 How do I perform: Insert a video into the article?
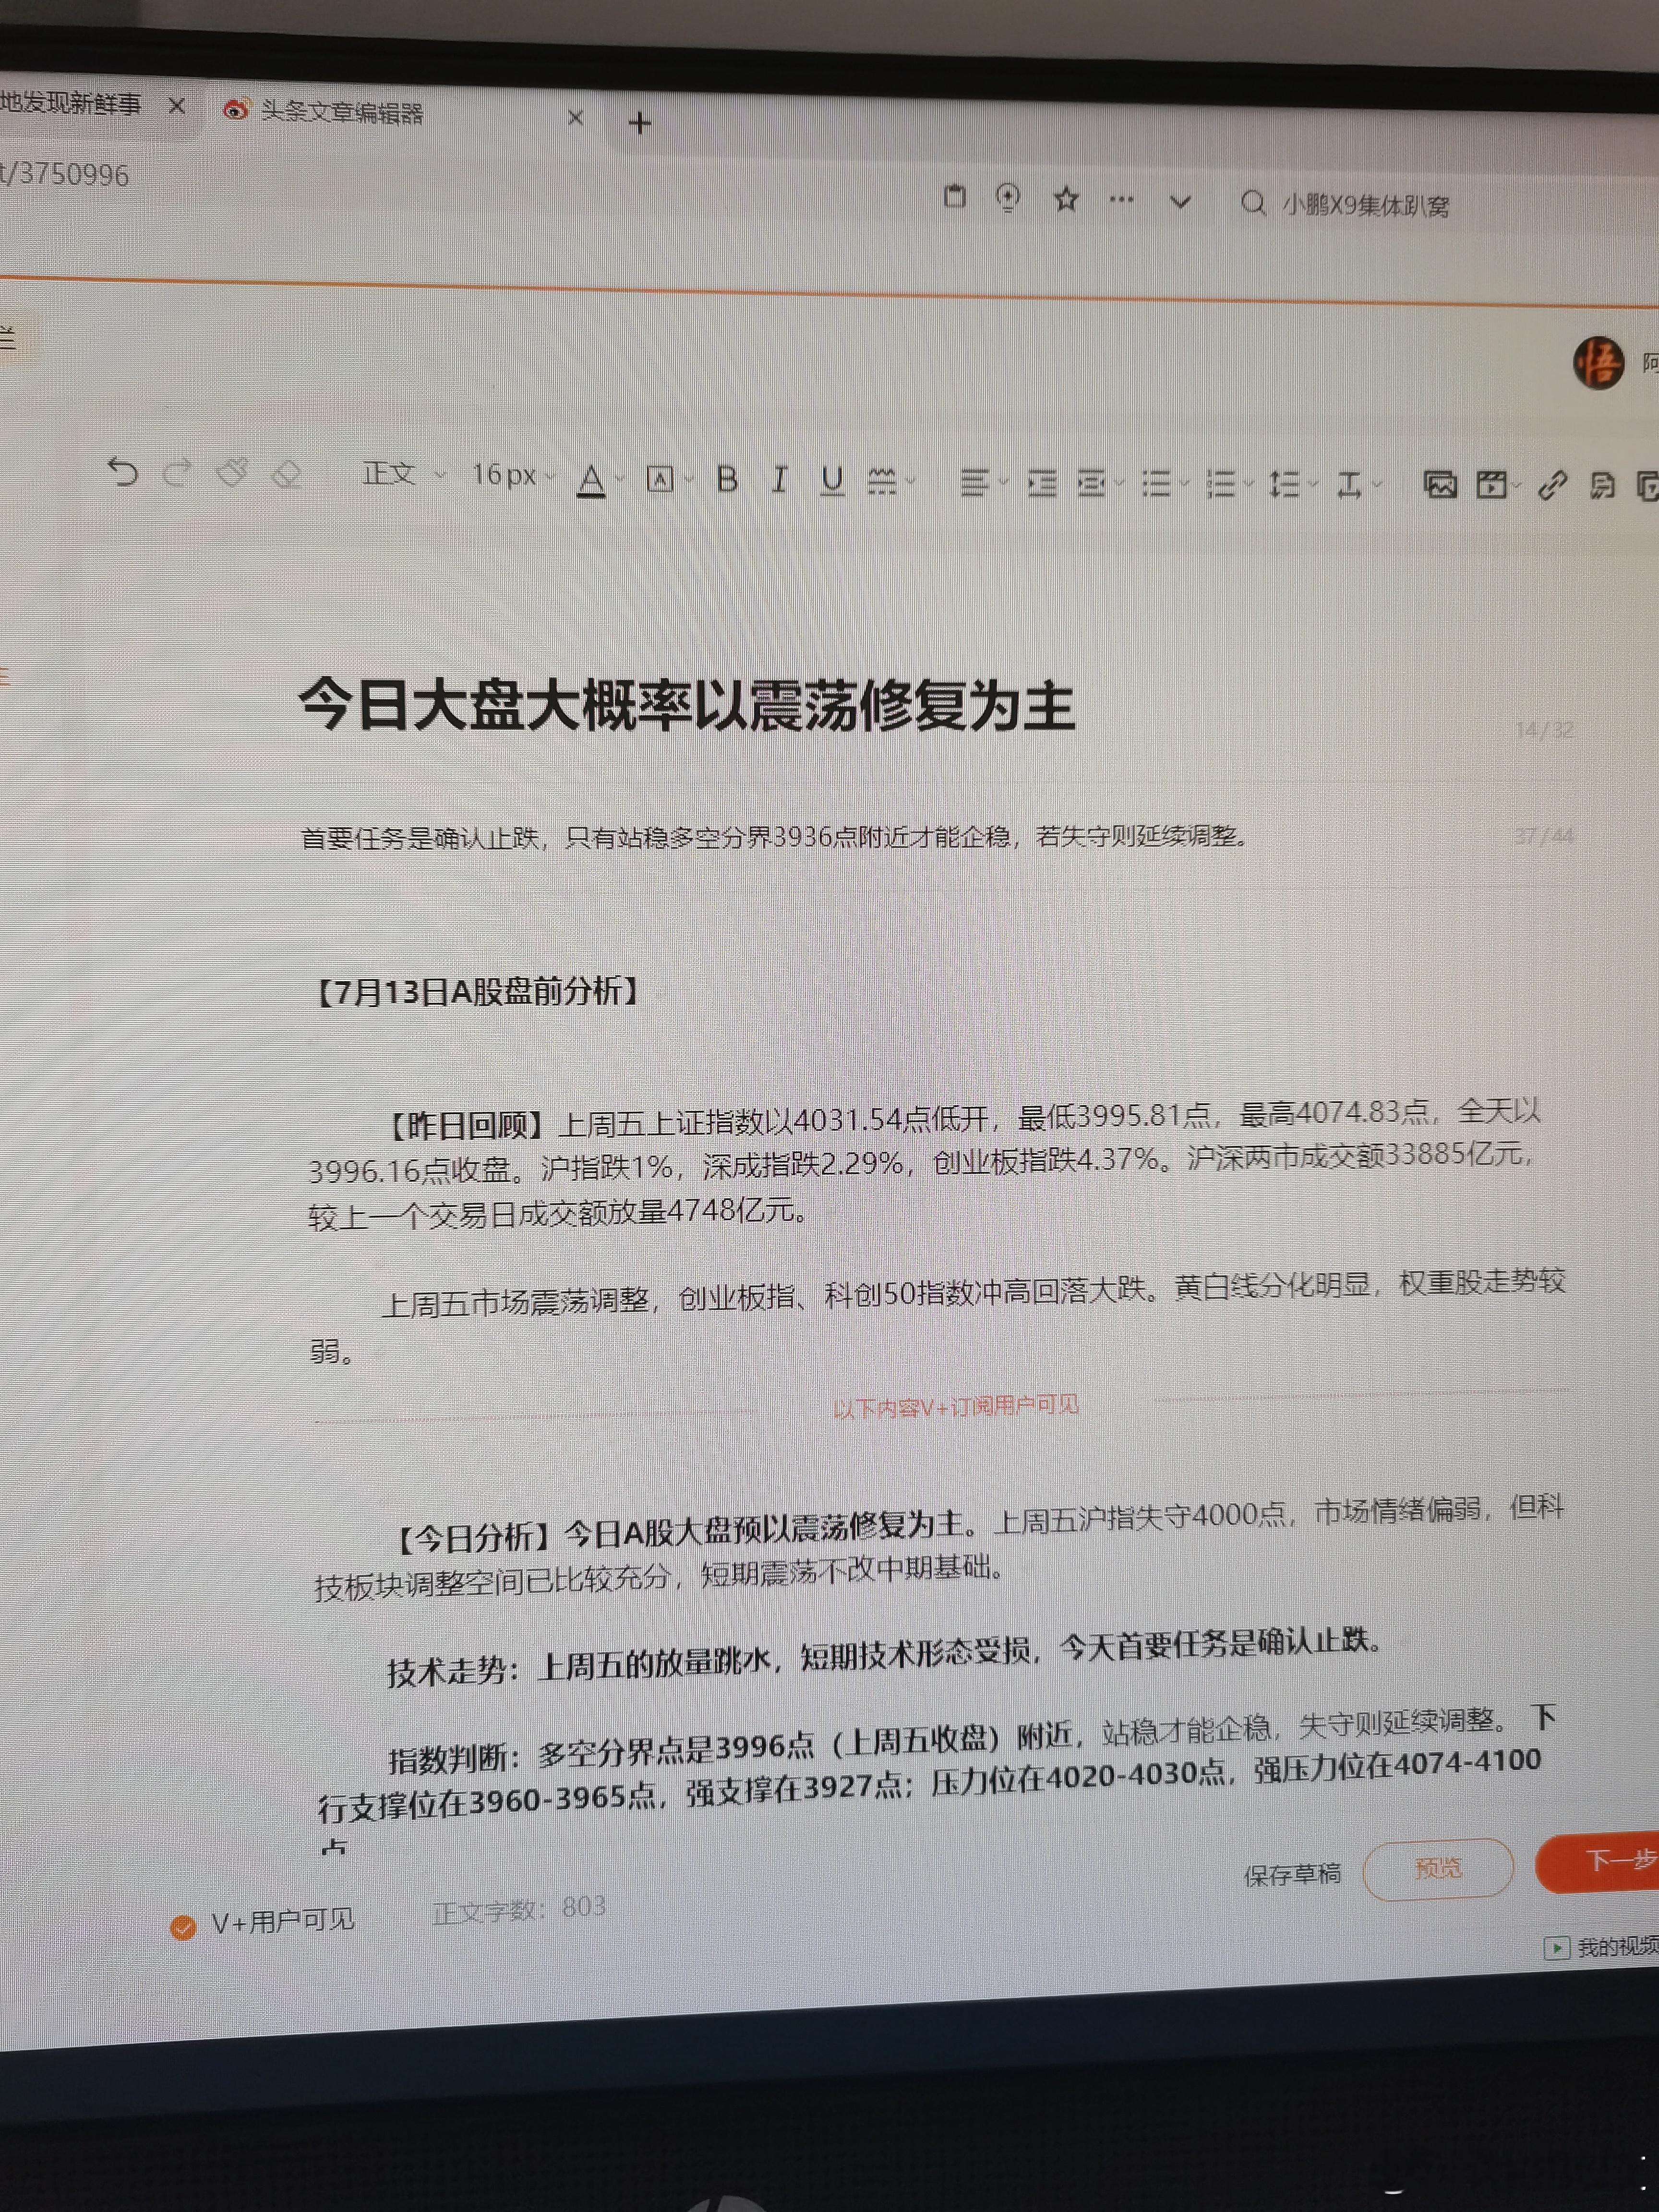pyautogui.click(x=1492, y=486)
